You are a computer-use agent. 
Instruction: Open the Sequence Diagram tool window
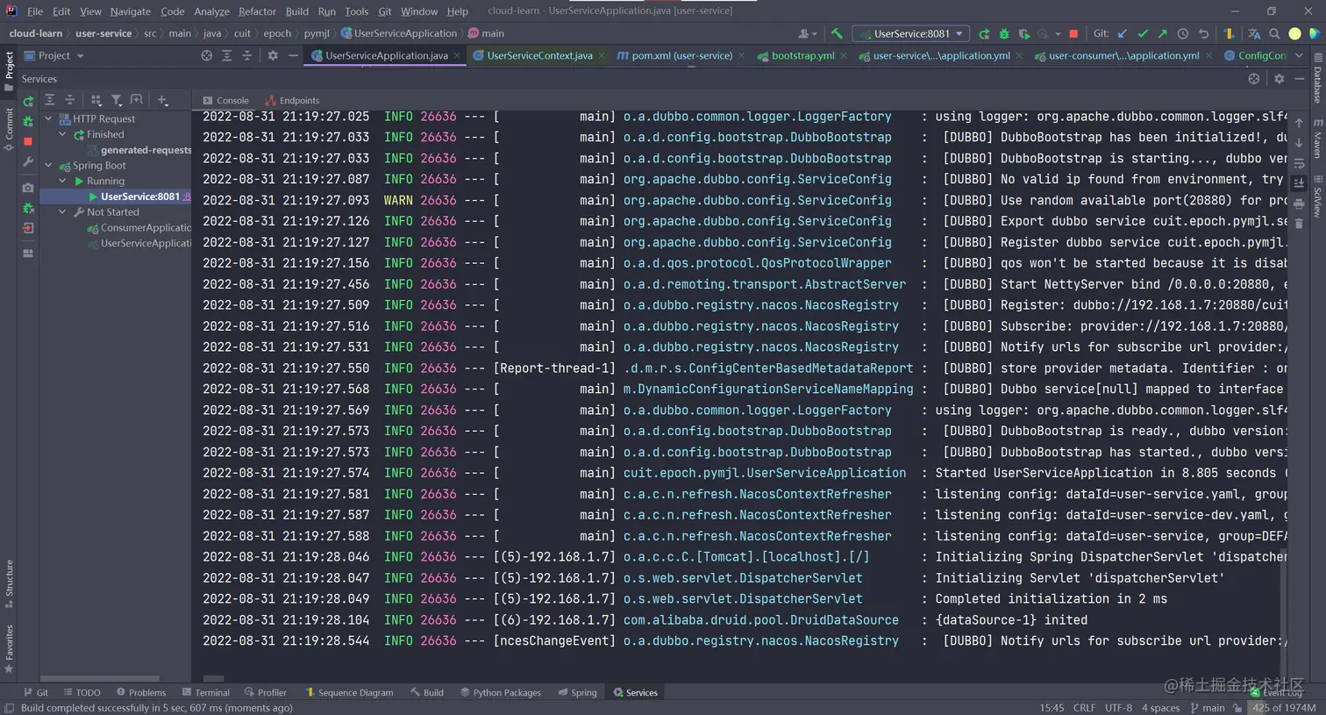349,692
